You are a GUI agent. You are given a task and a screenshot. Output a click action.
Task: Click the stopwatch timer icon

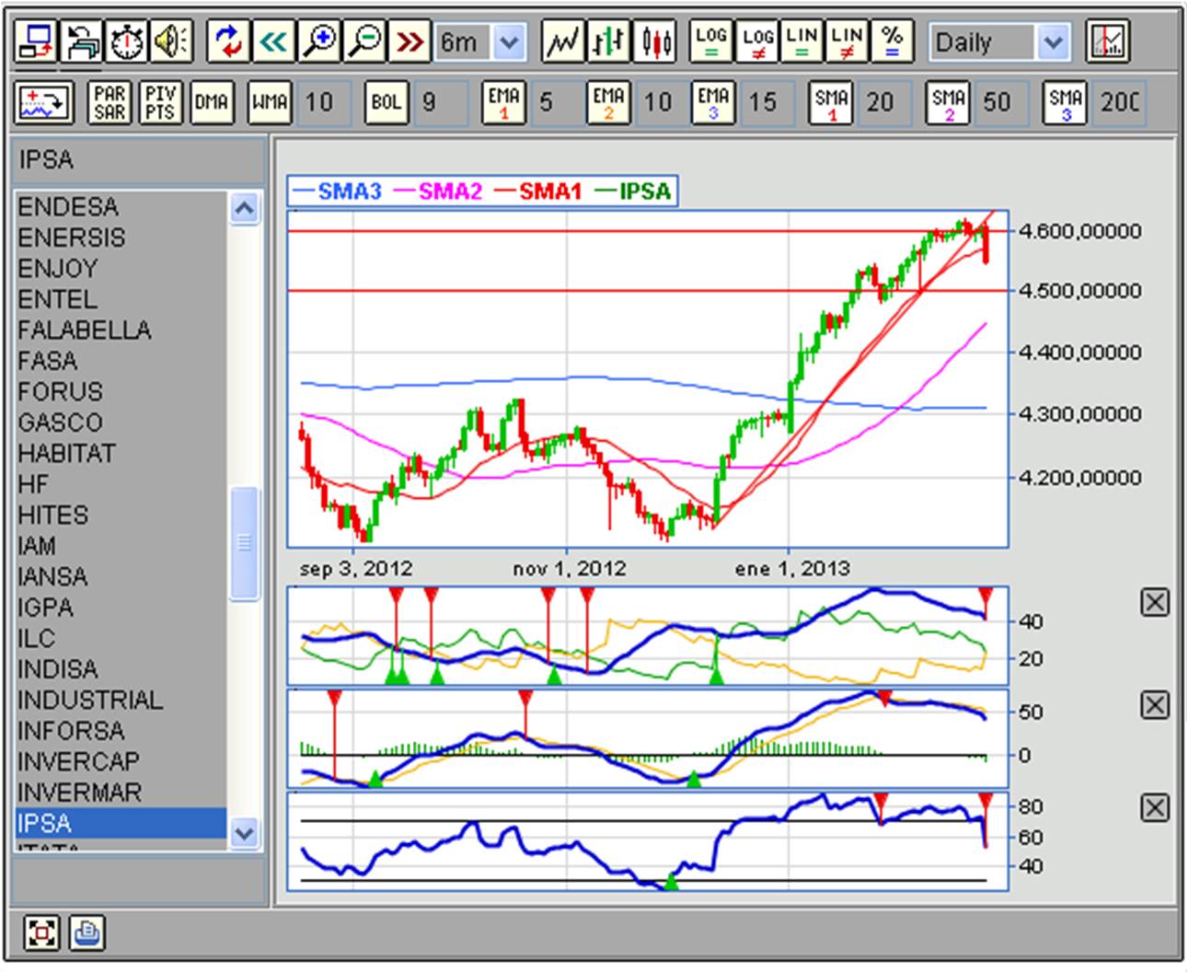pyautogui.click(x=128, y=41)
